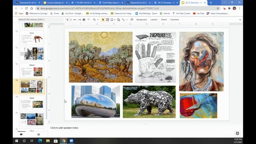256x144 pixels.
Task: Open the Chrome extensions puzzle icon
Action: point(229,8)
